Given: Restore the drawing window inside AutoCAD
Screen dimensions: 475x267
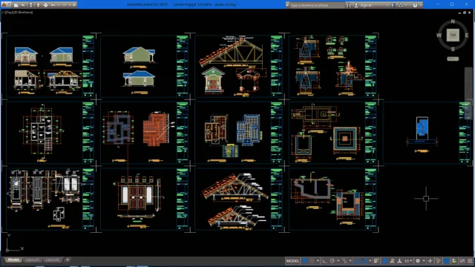Looking at the screenshot, I should point(465,13).
